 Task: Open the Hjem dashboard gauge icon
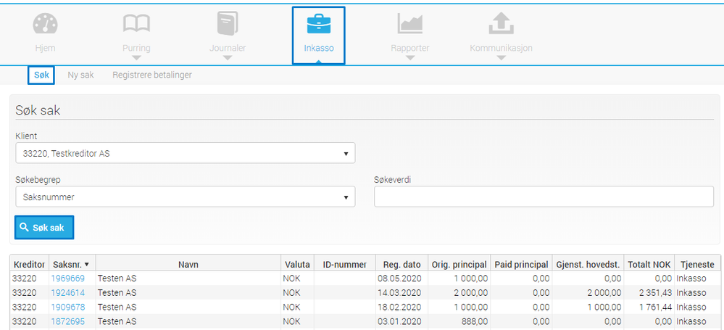click(45, 23)
